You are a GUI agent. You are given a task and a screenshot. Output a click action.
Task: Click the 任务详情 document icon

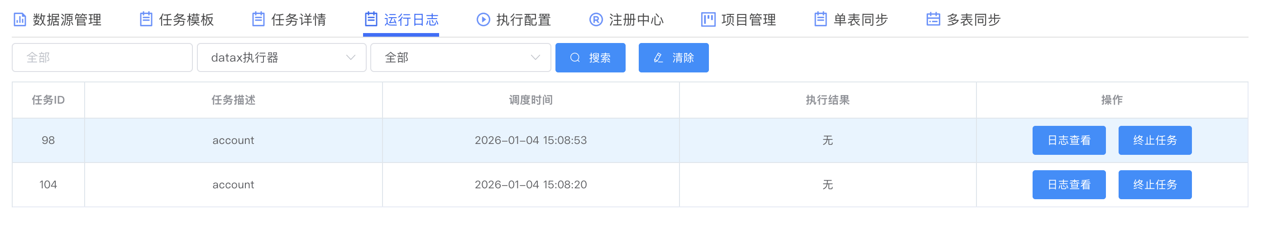click(258, 19)
